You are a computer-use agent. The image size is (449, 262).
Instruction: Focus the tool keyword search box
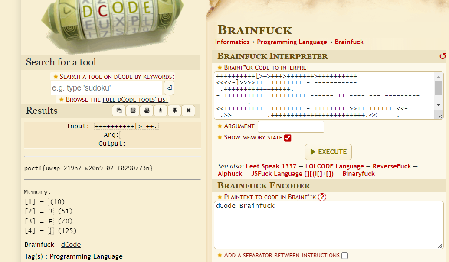(x=107, y=88)
